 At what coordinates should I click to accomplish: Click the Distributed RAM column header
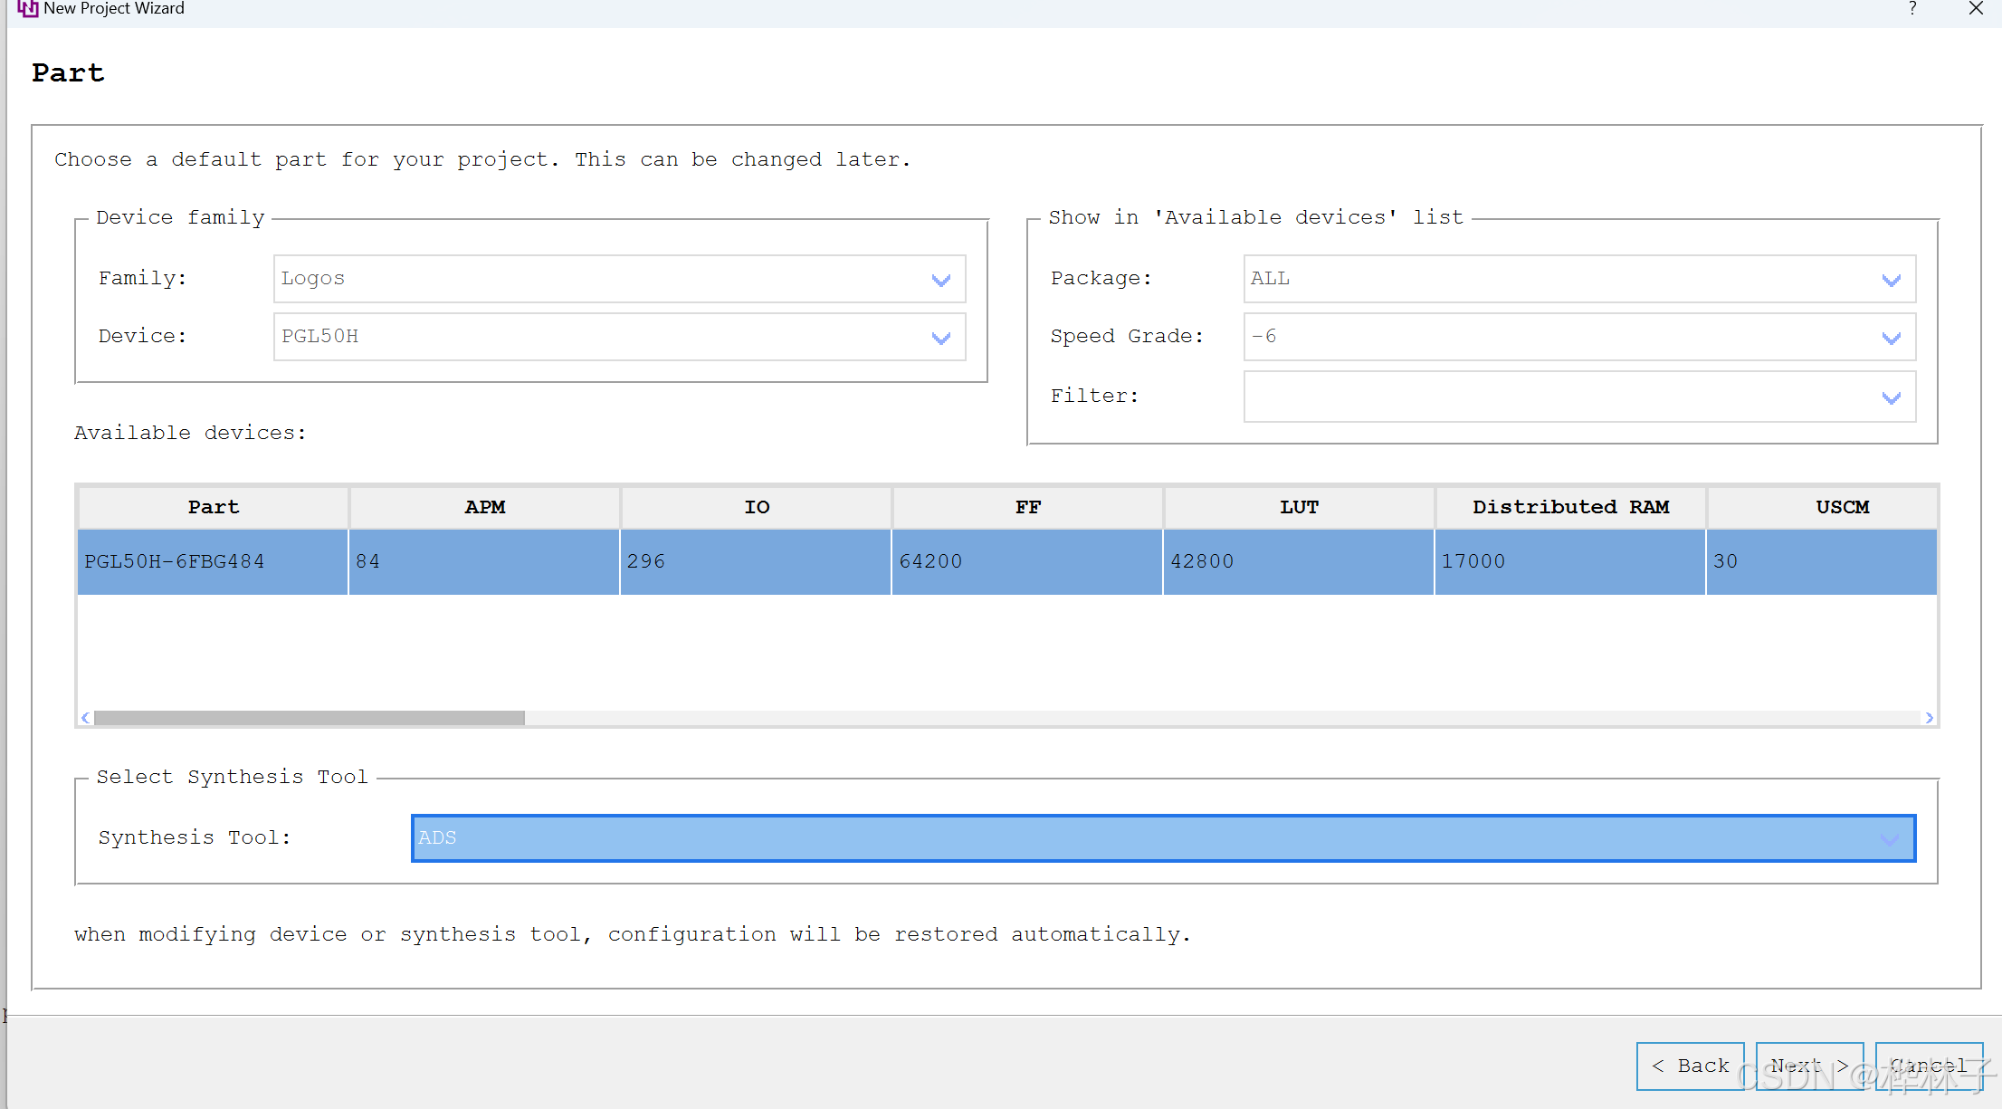[1570, 507]
